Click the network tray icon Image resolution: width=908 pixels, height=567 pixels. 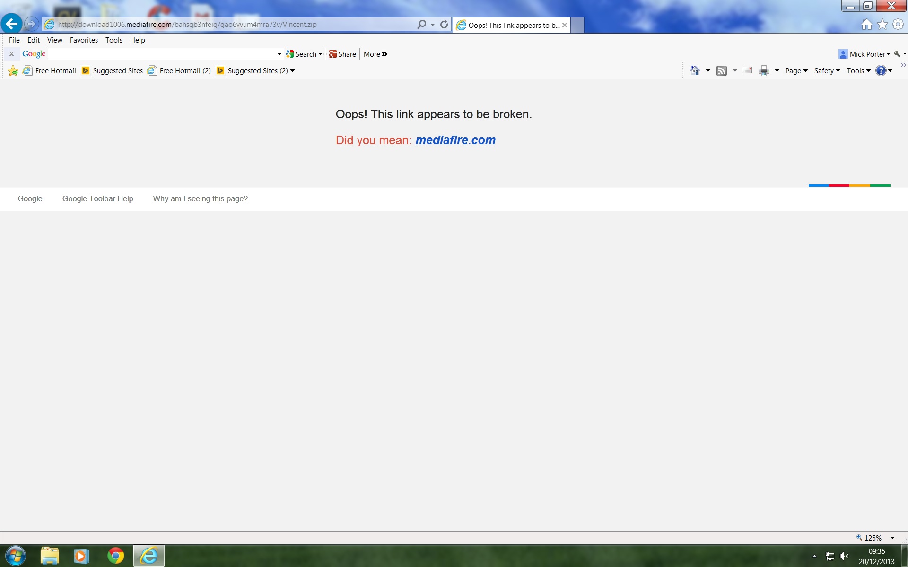tap(830, 556)
